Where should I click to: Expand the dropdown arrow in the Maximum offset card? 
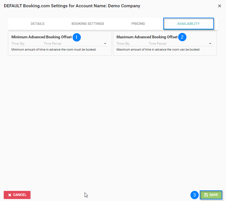[210, 44]
